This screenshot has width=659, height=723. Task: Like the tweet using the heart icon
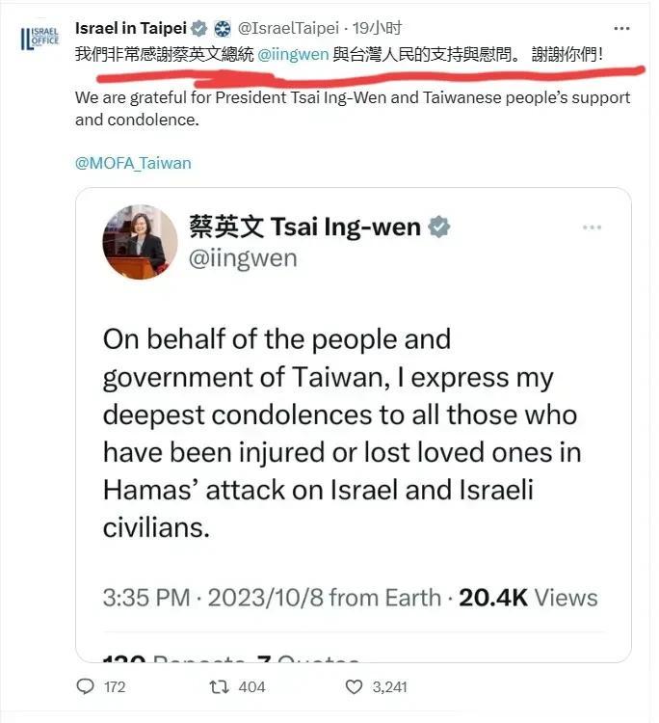point(354,686)
